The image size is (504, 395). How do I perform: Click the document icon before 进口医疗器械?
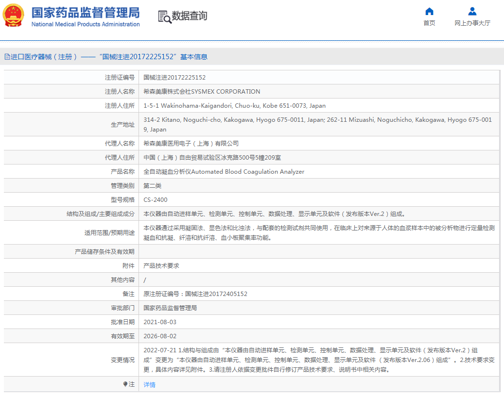point(7,57)
